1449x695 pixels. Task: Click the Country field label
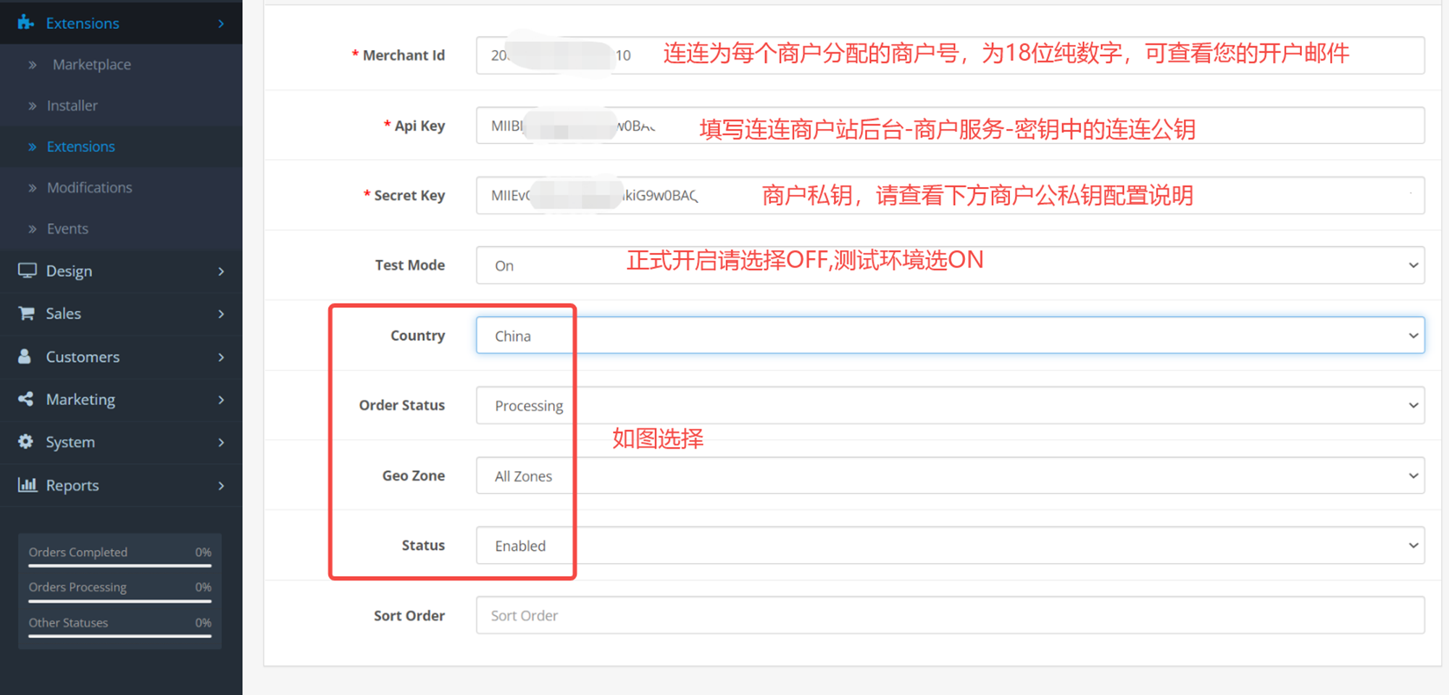[x=418, y=336]
